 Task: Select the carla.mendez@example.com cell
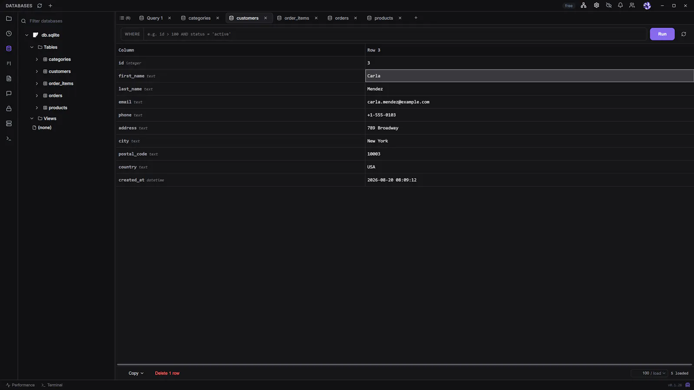click(x=530, y=102)
